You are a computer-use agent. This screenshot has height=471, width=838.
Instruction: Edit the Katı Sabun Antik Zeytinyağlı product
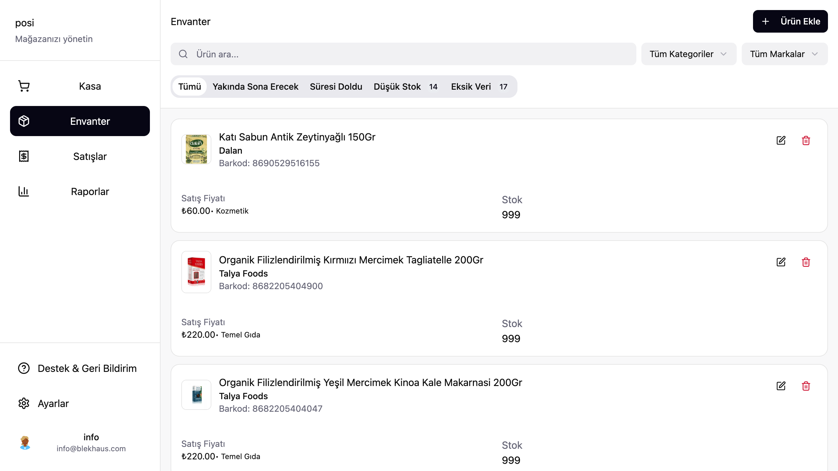tap(781, 140)
